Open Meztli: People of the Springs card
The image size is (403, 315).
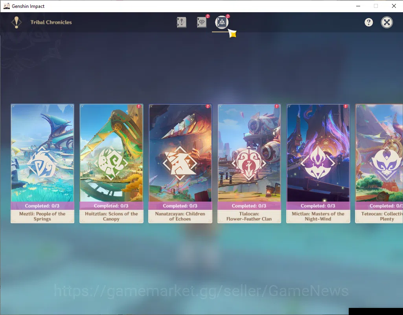tap(42, 163)
